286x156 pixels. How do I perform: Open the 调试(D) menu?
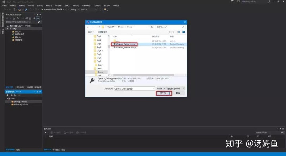click(48, 6)
